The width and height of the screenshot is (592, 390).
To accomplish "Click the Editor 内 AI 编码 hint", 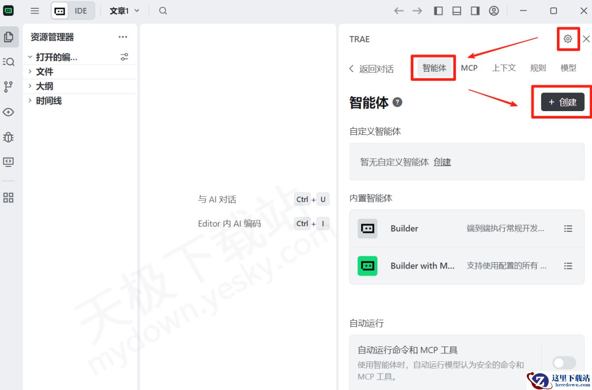I will [x=229, y=224].
